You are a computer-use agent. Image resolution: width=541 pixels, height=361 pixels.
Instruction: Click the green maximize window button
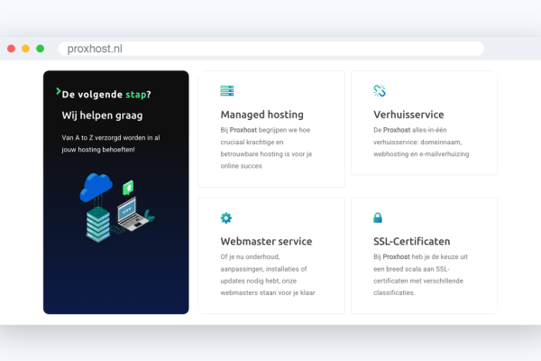[x=41, y=49]
